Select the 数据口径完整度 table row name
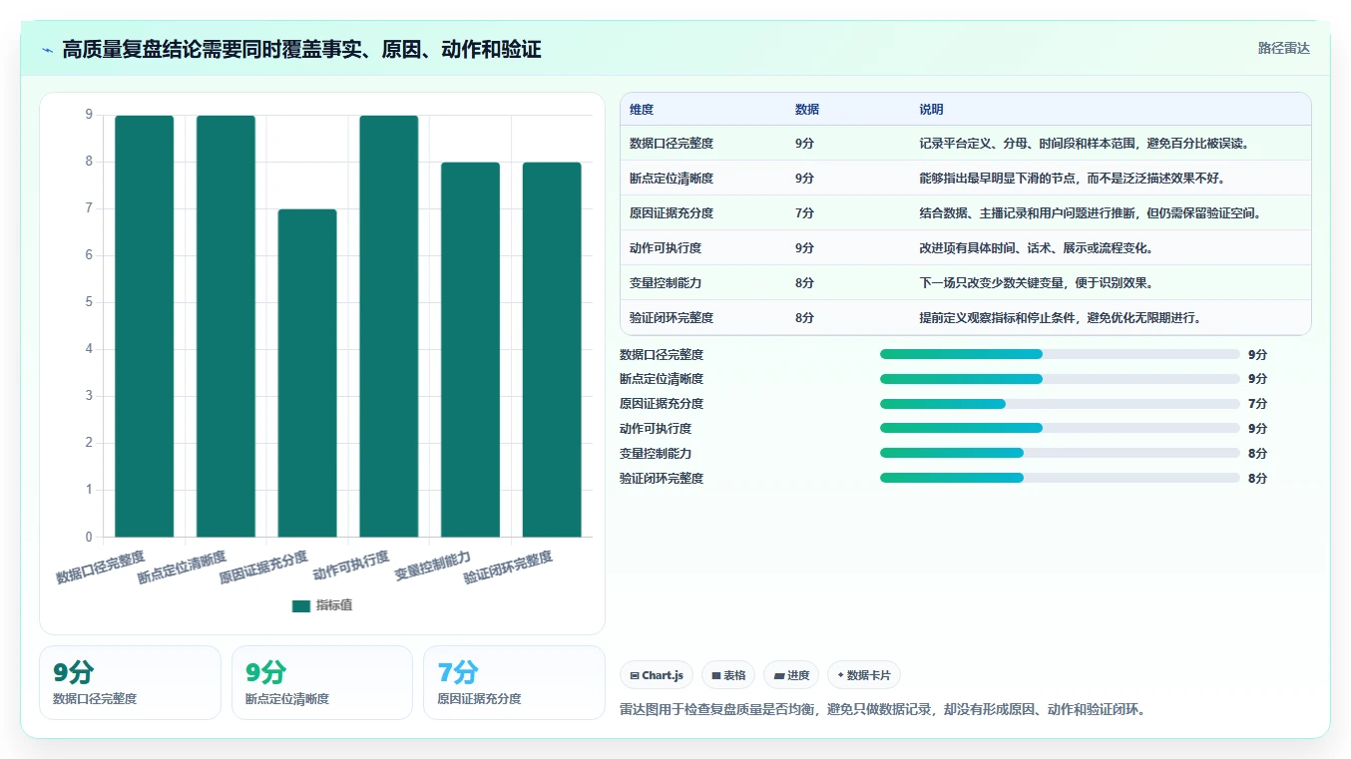Viewport: 1351px width, 759px height. tap(672, 144)
